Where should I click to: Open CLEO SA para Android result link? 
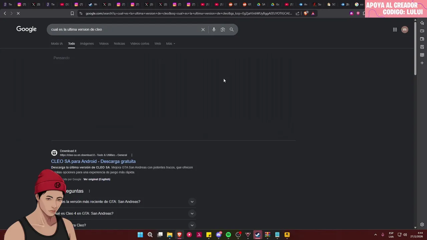93,161
